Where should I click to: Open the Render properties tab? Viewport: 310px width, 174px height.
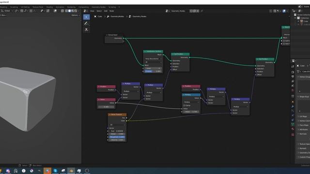click(x=293, y=72)
